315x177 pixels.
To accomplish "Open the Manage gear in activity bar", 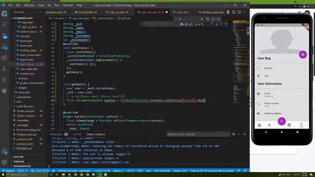I will point(4,162).
